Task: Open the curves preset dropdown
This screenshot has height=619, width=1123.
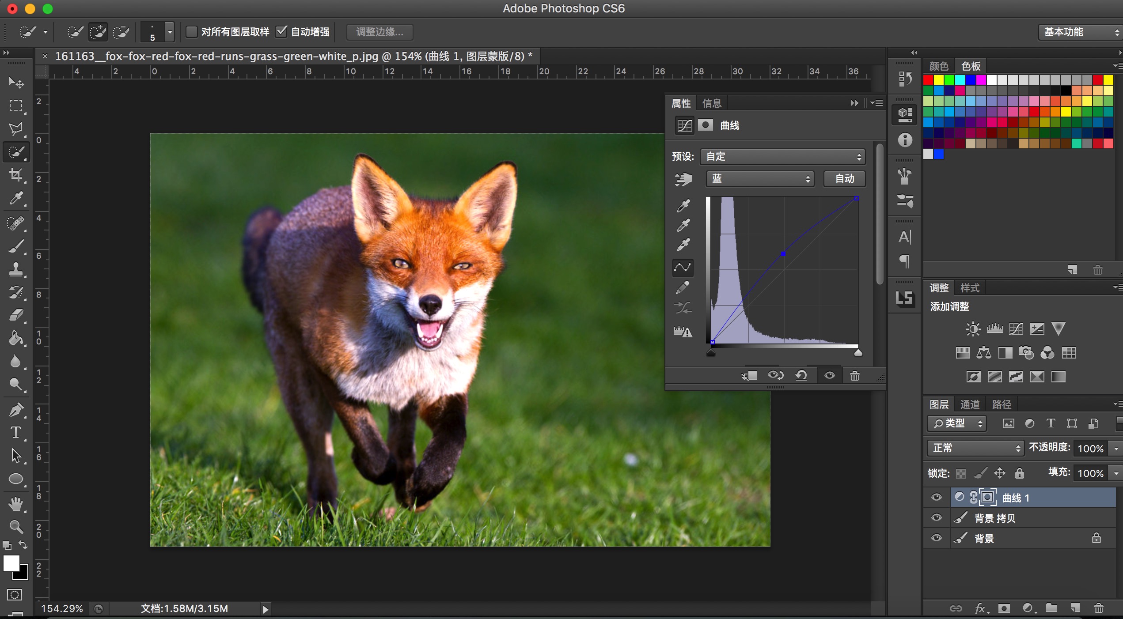Action: point(782,157)
